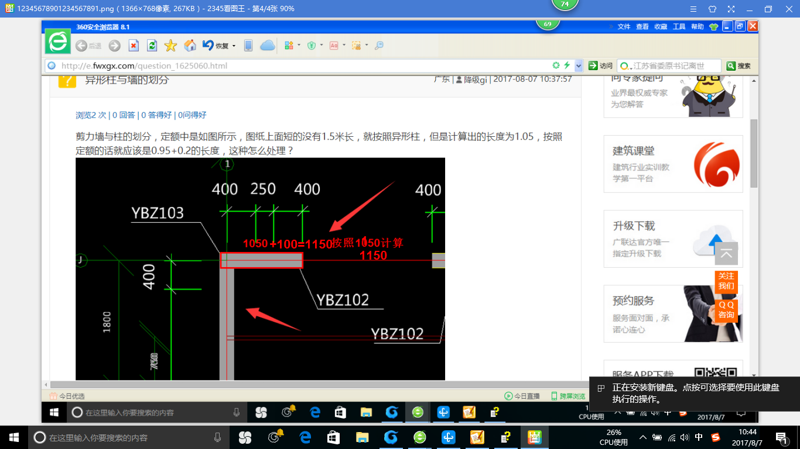Click Windows Start button on bottom taskbar

pos(14,437)
